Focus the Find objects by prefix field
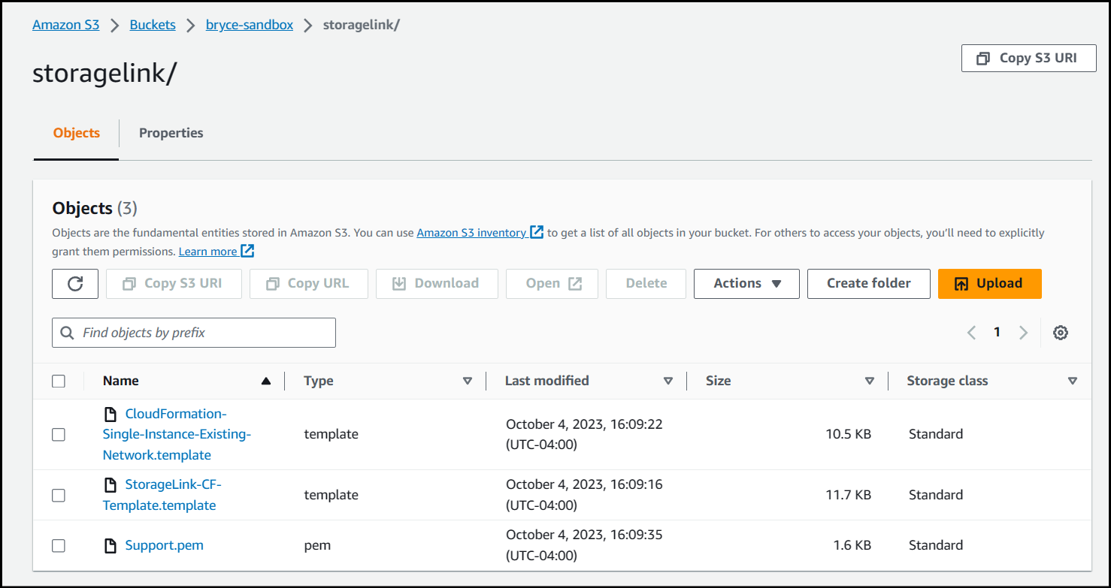Viewport: 1111px width, 588px height. [x=194, y=333]
